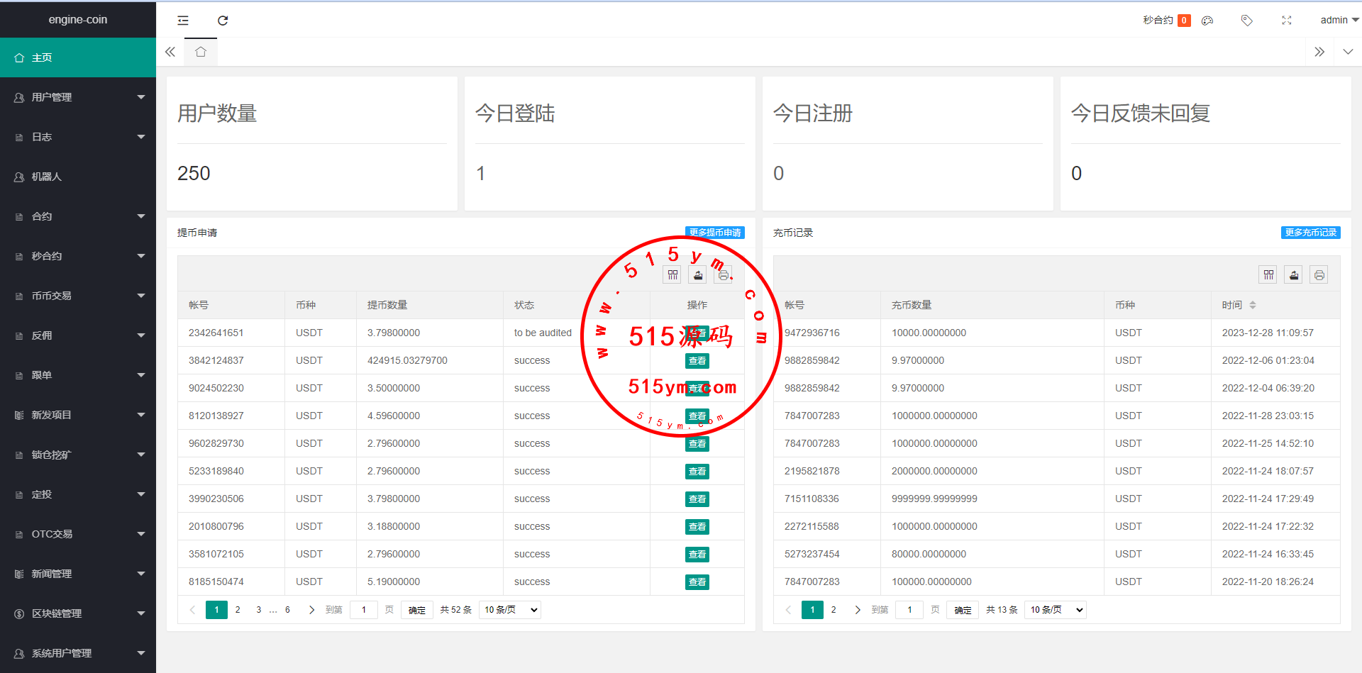Toggle the sidebar collapse icon

tap(183, 21)
